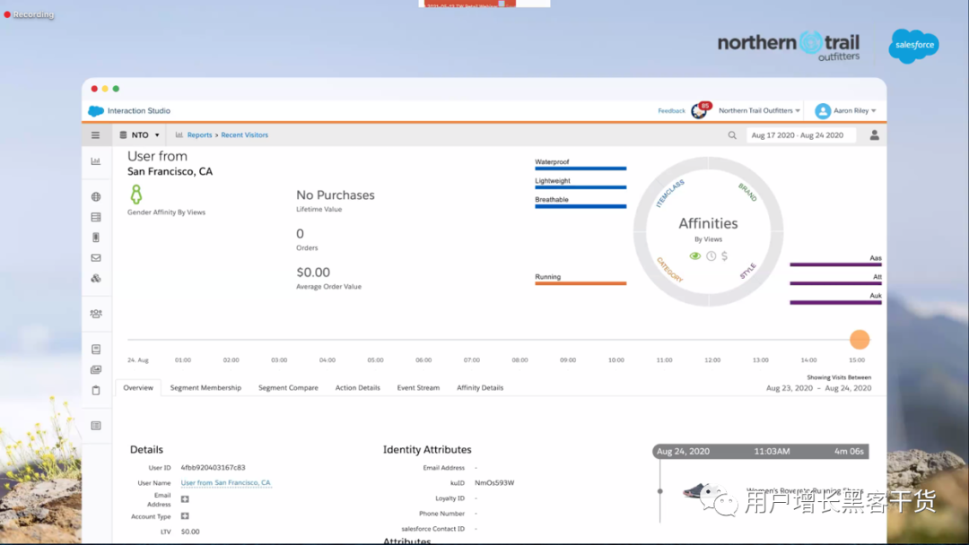969x545 pixels.
Task: Open the list settings icon at sidebar bottom
Action: click(x=96, y=426)
